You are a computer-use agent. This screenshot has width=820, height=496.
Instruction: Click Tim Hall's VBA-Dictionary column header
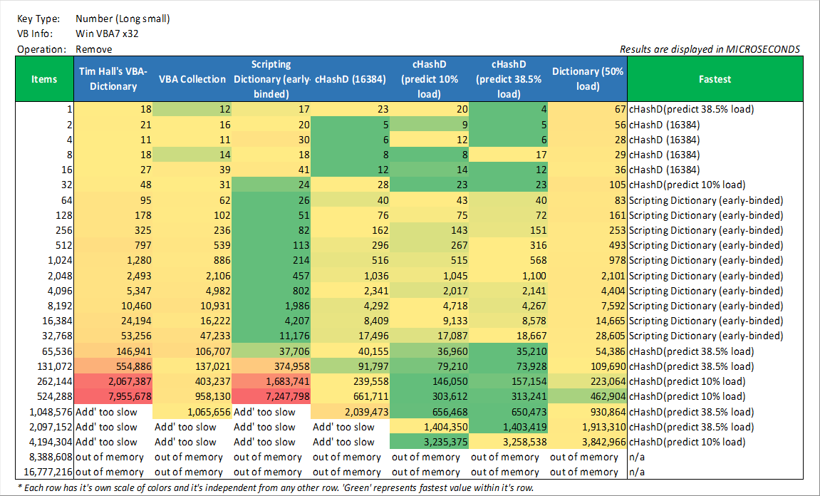click(113, 79)
